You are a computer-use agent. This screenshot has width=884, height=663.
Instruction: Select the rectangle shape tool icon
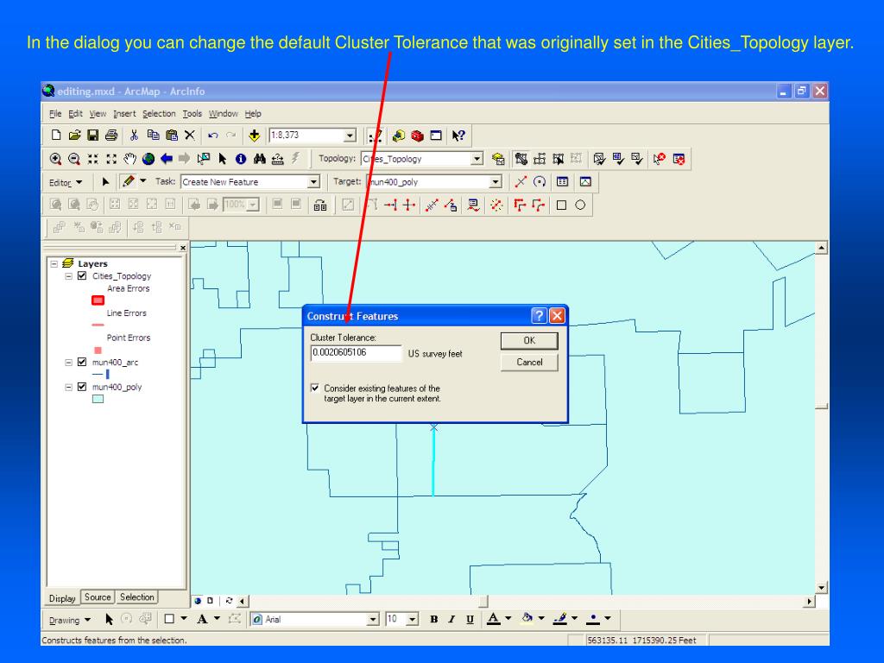pos(561,205)
